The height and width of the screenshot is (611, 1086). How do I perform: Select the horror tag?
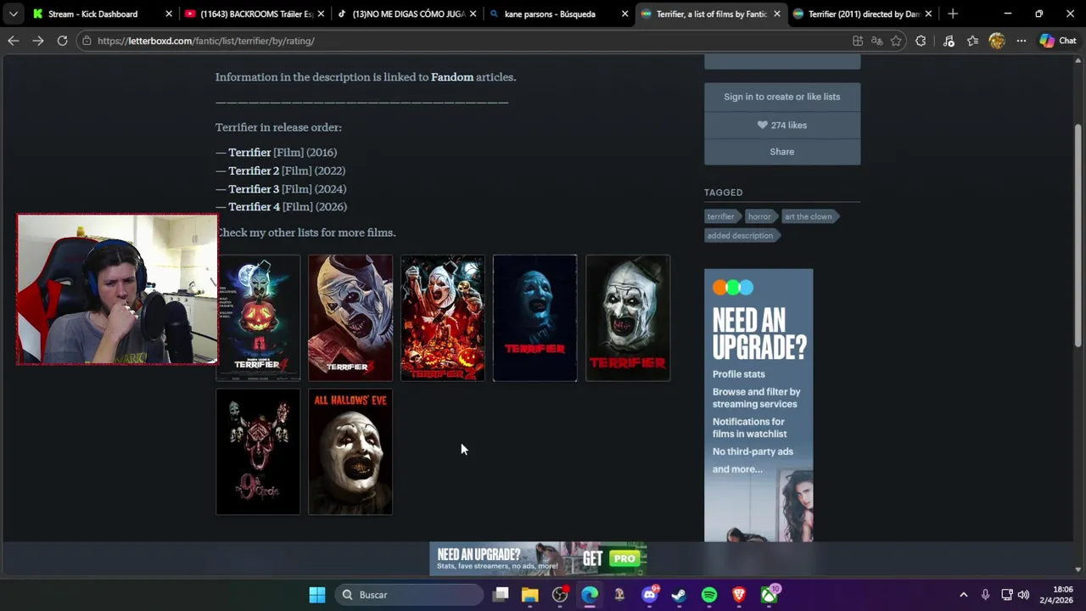759,216
